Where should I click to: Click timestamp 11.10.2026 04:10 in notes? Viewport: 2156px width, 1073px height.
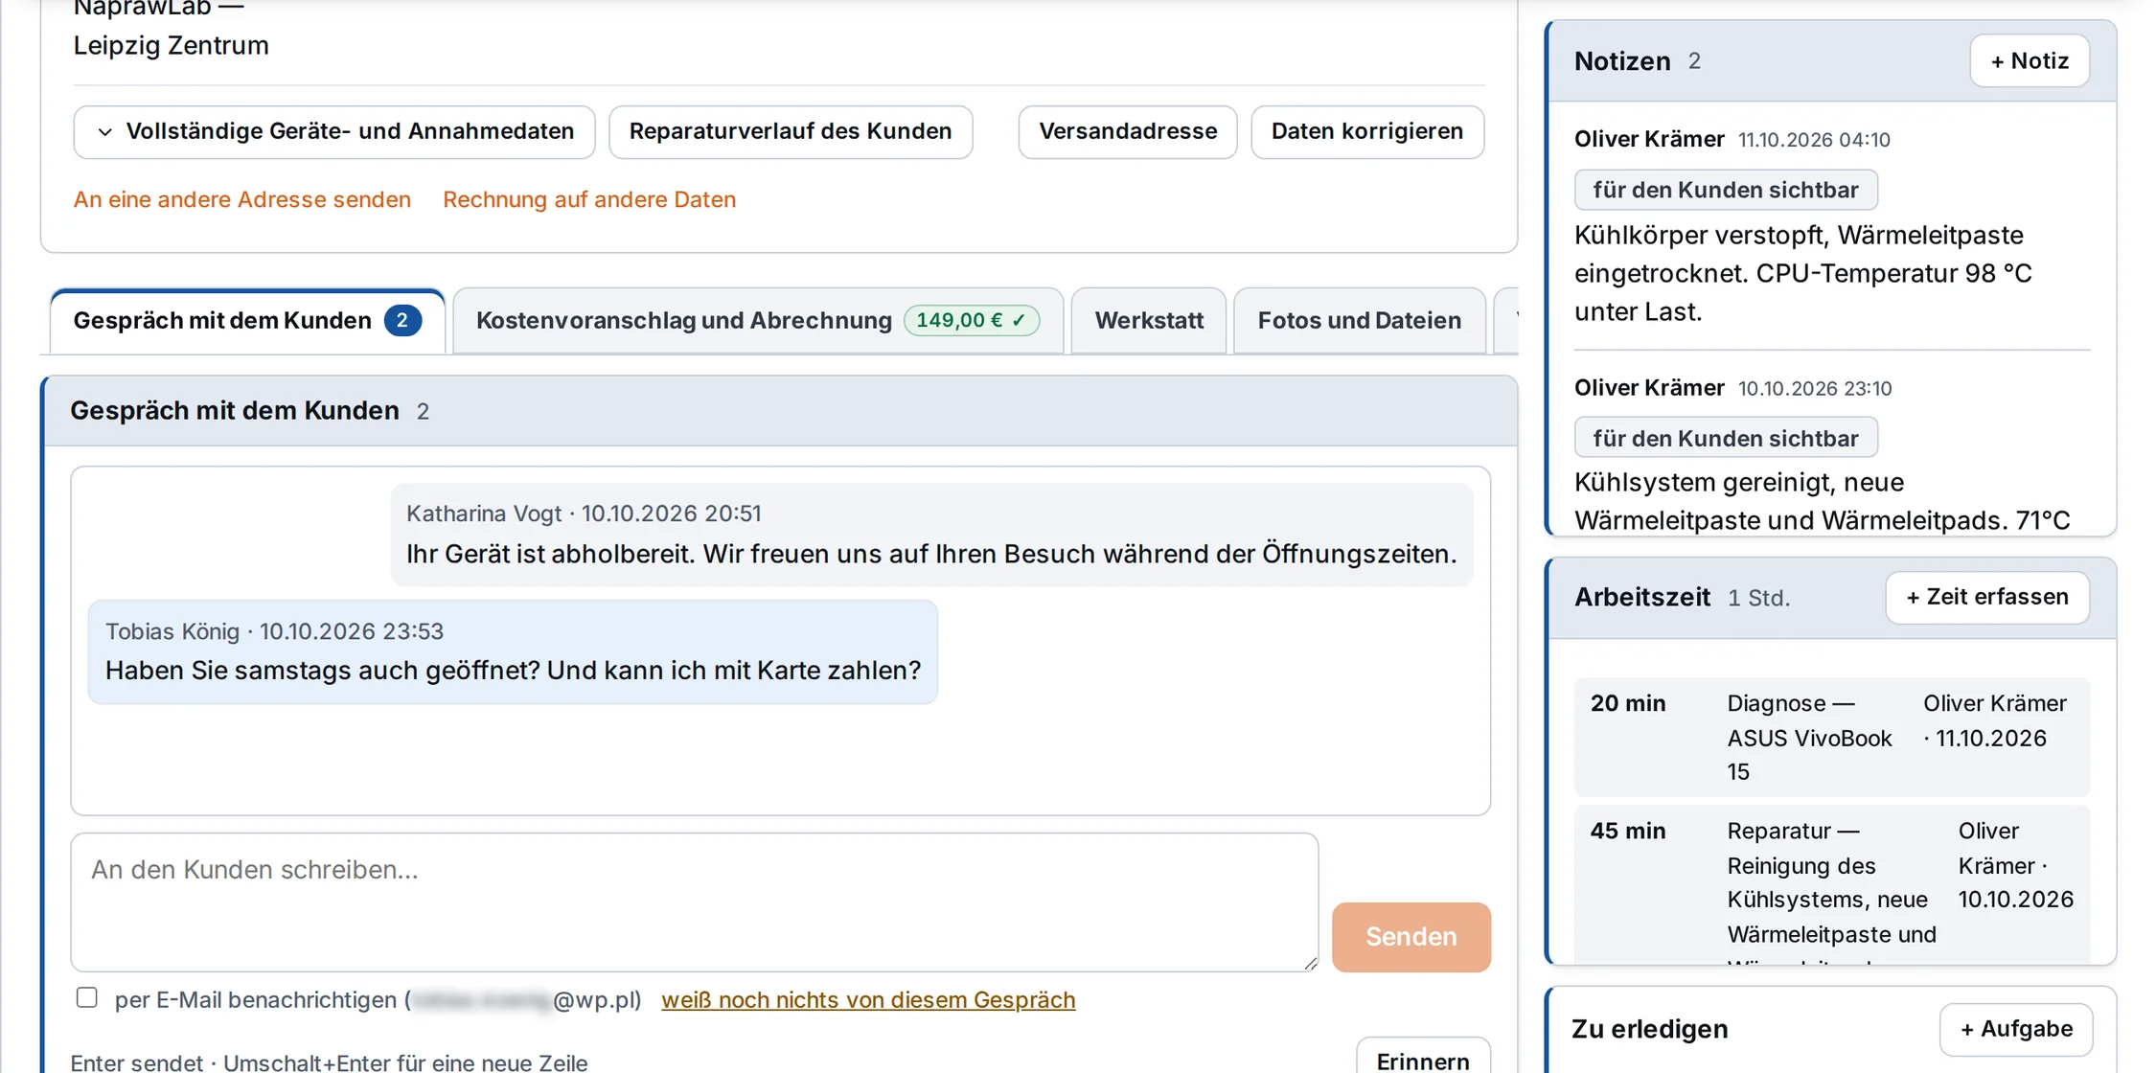1814,140
